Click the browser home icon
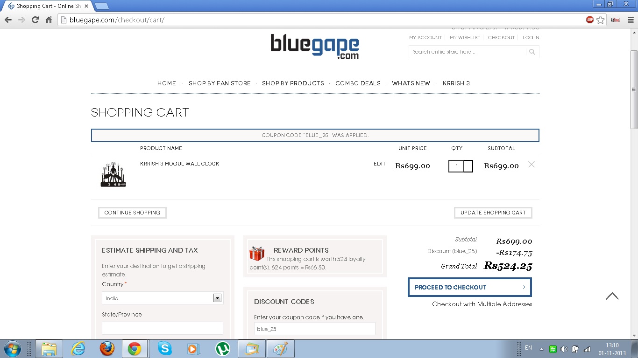 point(49,20)
